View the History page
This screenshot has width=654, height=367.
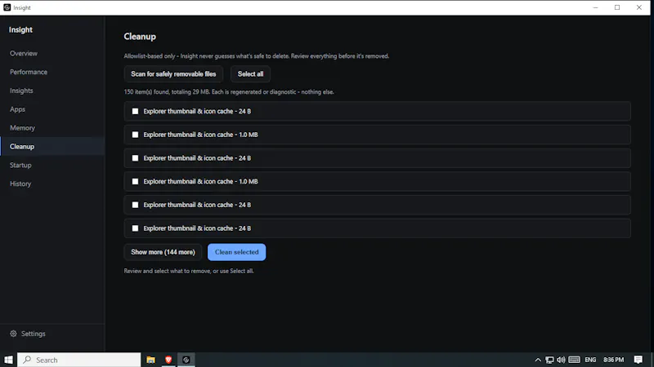click(x=20, y=183)
